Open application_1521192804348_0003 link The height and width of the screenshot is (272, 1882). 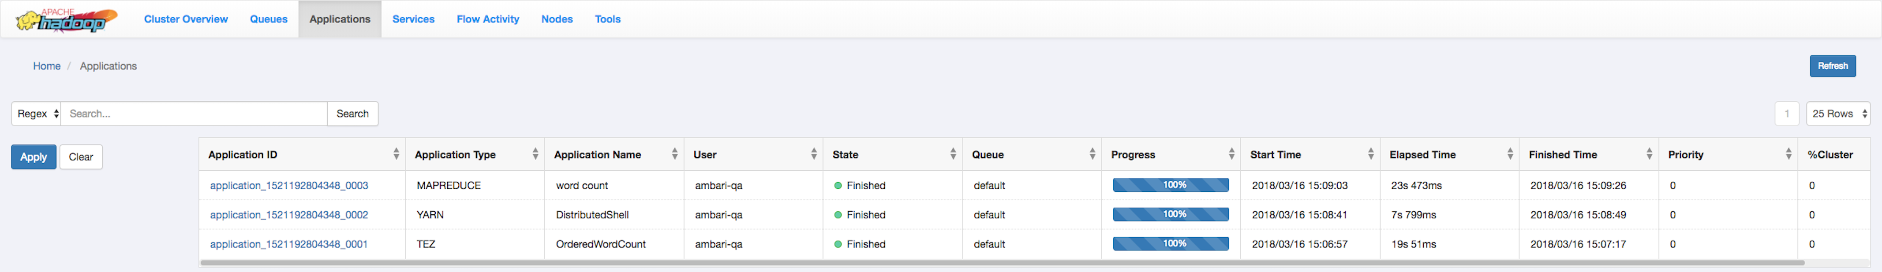(288, 186)
